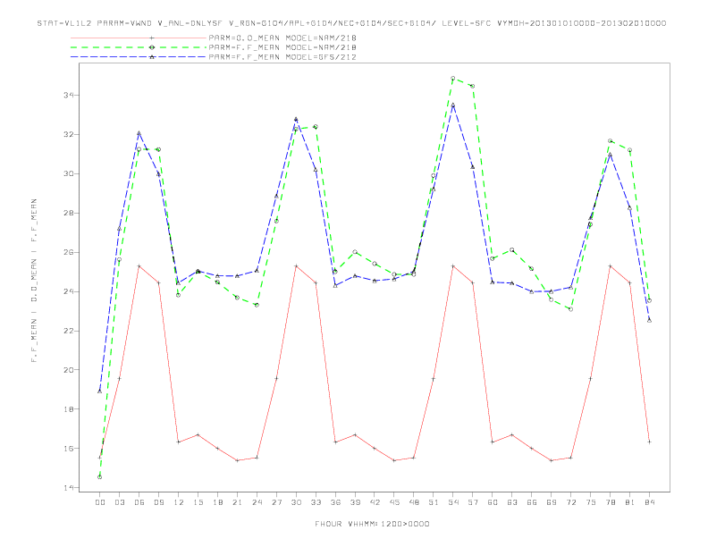Click x-axis tick label 36
Viewport: 708px width, 547px height.
(x=335, y=502)
